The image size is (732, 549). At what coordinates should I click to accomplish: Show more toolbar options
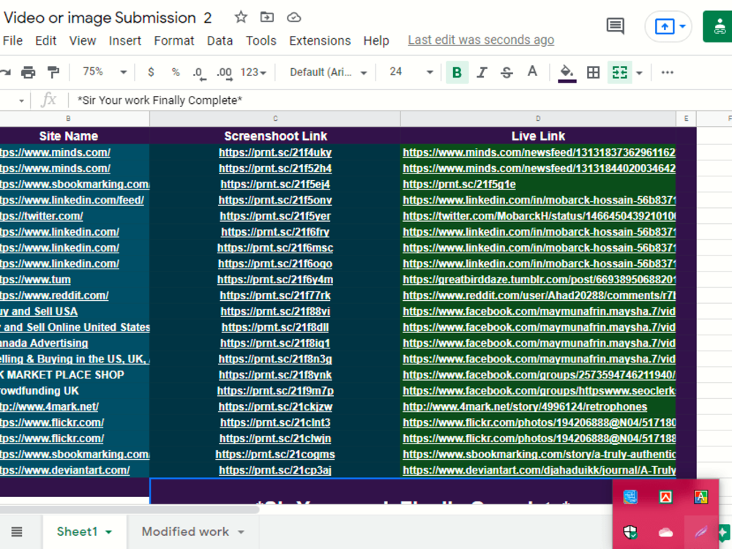(x=667, y=72)
